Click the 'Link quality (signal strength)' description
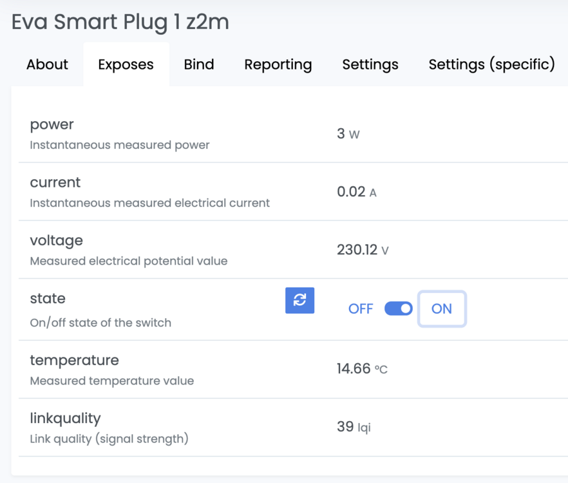568x483 pixels. (x=109, y=439)
